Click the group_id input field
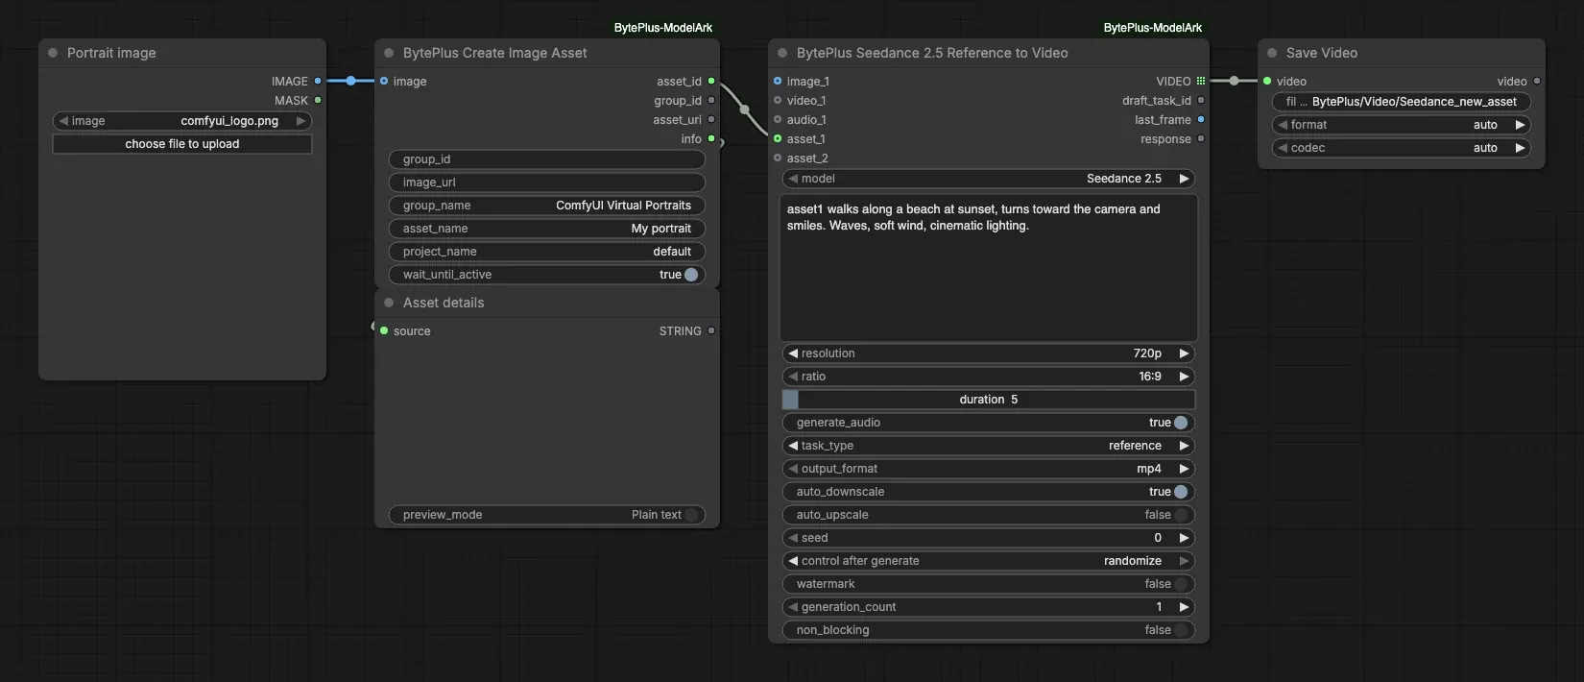The width and height of the screenshot is (1584, 682). [x=547, y=159]
